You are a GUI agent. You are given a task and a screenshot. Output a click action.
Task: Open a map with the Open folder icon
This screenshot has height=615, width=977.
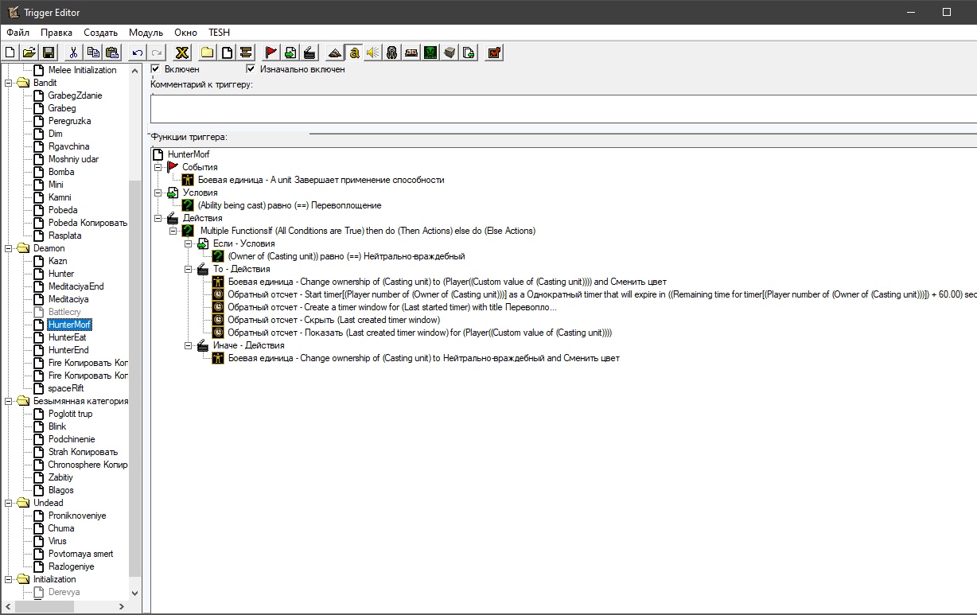29,53
